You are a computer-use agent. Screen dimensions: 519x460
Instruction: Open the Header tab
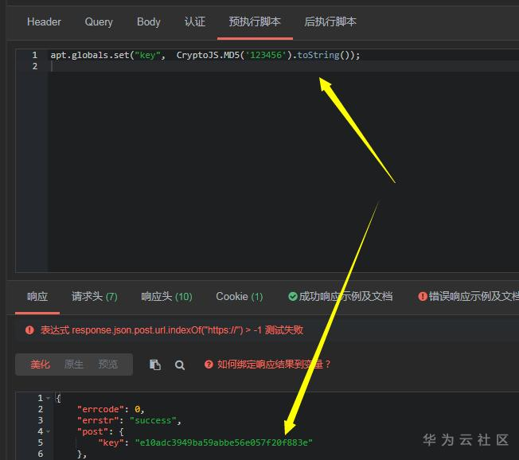[44, 21]
